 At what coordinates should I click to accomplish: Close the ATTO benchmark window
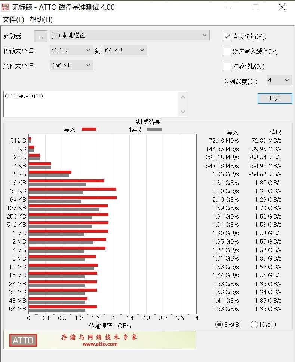pos(282,7)
